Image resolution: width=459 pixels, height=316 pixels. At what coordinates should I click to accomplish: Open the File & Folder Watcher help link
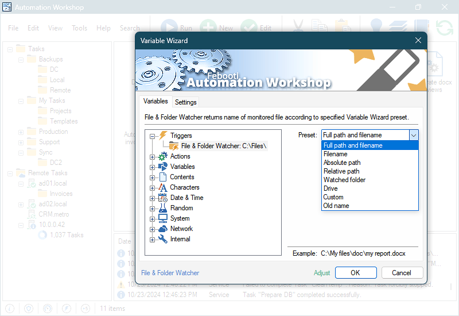[x=170, y=273]
